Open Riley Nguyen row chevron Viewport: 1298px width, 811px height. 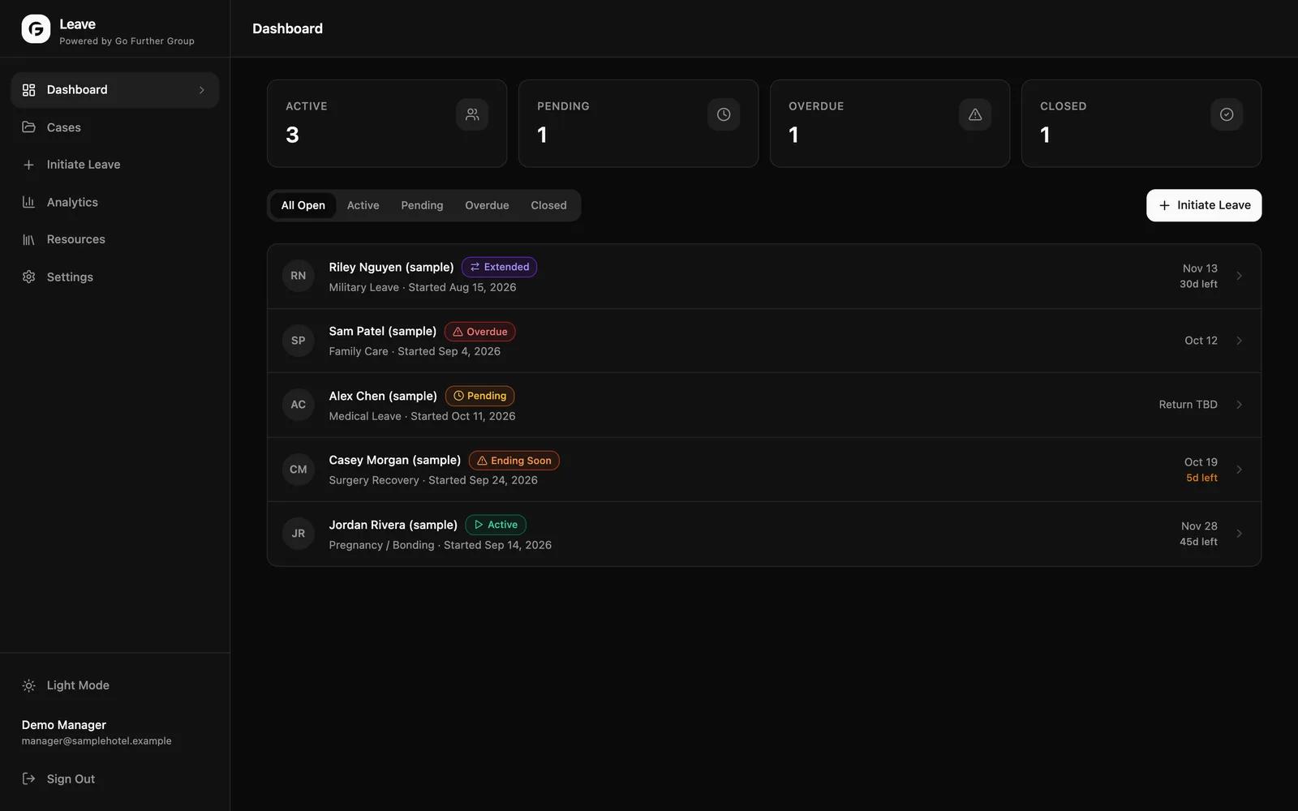[x=1239, y=276]
